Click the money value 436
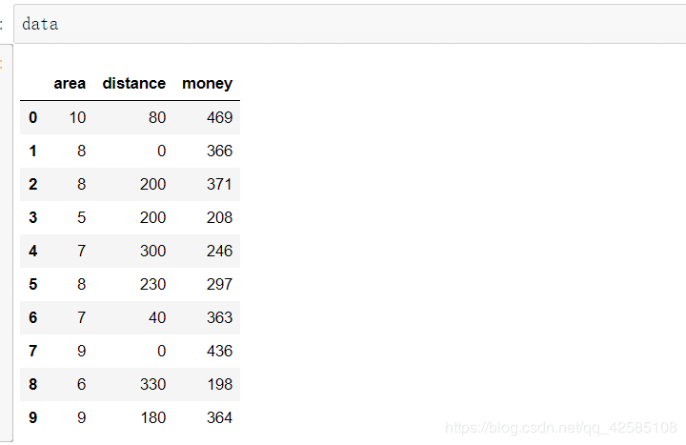Viewport: 686px width, 445px height. click(x=219, y=351)
